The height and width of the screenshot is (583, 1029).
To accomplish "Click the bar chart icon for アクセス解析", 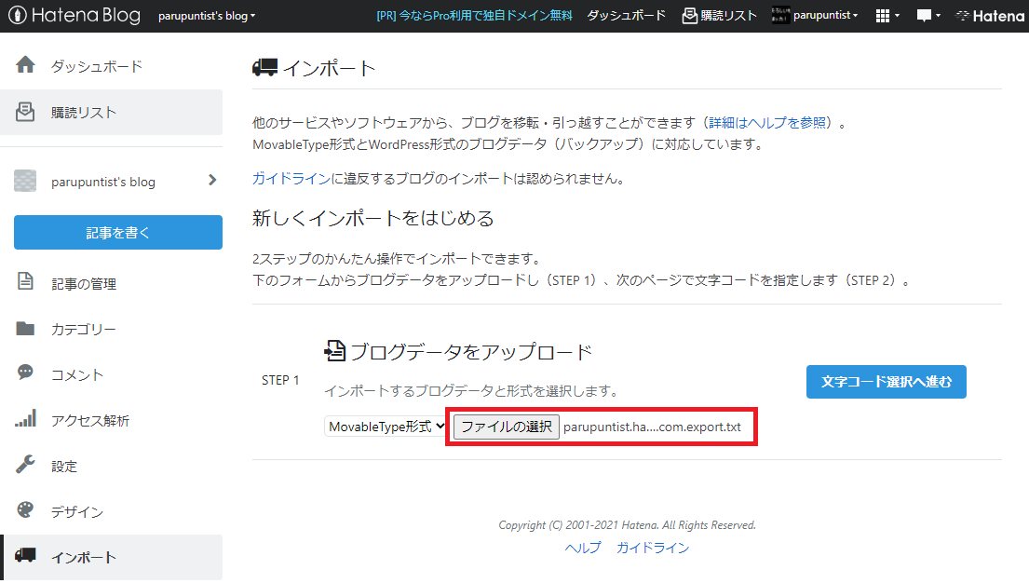I will point(25,418).
